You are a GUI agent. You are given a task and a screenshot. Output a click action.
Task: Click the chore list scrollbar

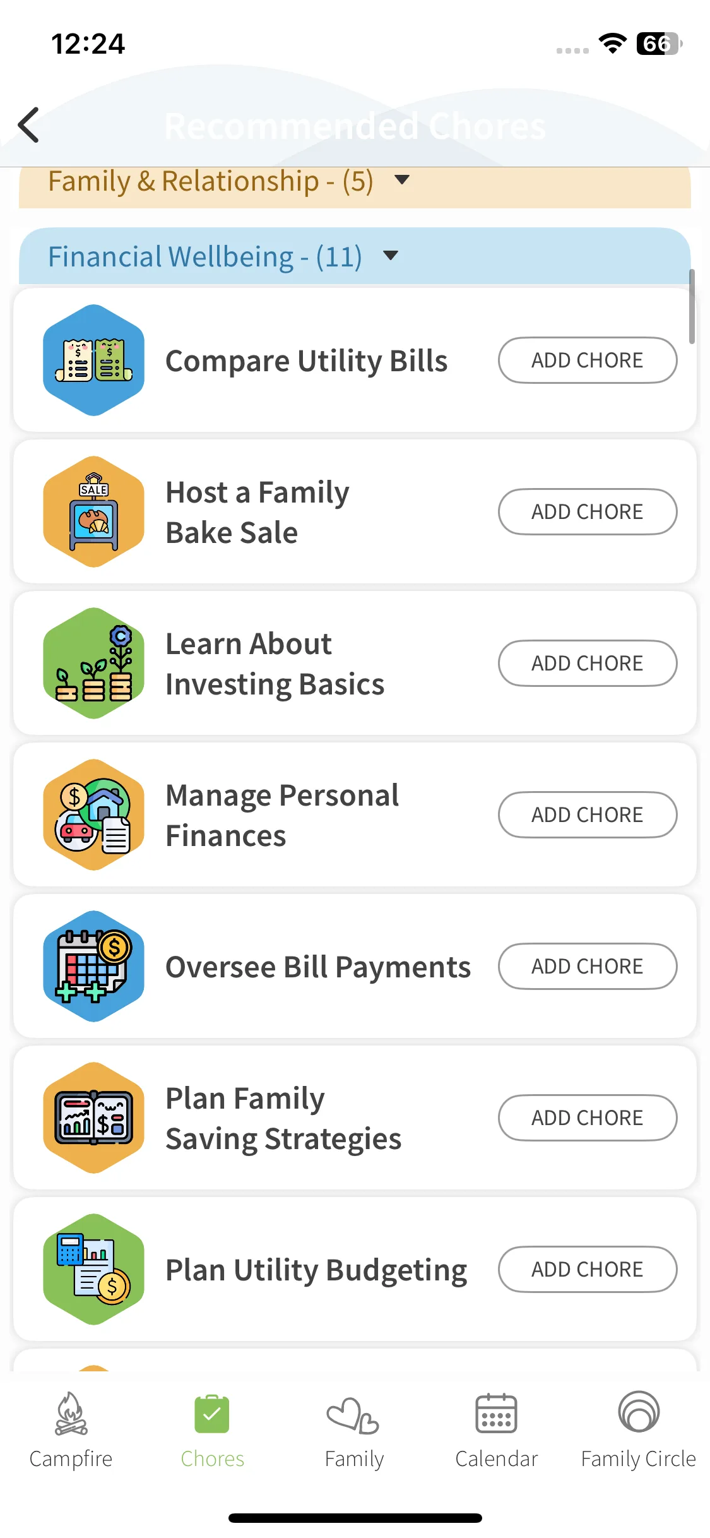pos(692,307)
